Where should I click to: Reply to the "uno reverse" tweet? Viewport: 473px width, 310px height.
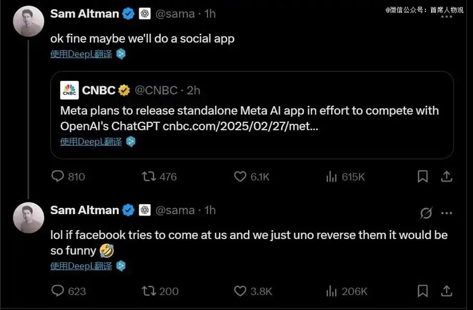[58, 292]
